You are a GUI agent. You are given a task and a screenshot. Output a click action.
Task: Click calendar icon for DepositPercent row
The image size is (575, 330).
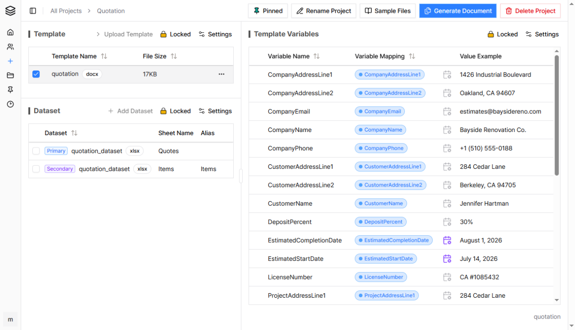(447, 222)
